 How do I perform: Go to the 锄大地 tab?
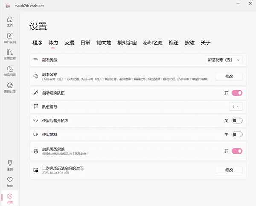pos(104,43)
